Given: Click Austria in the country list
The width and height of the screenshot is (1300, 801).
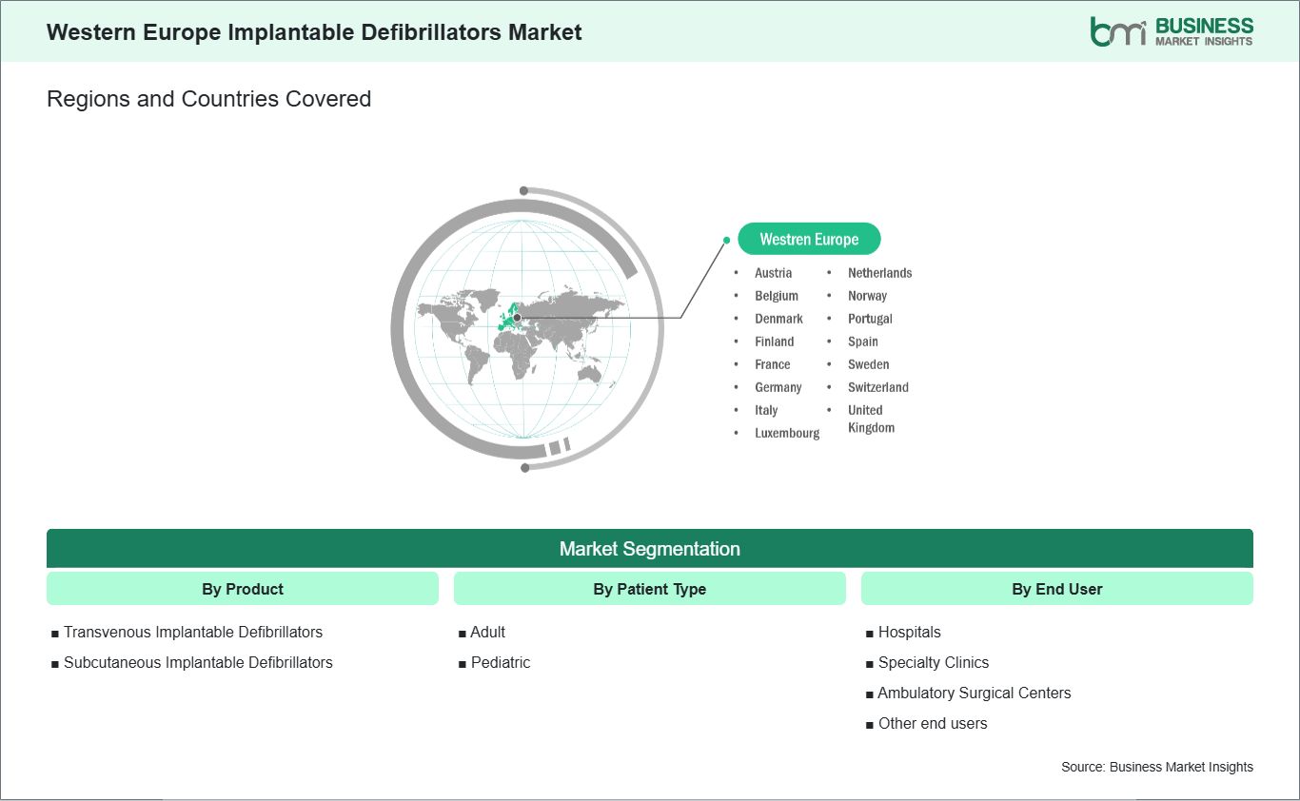Looking at the screenshot, I should (774, 273).
